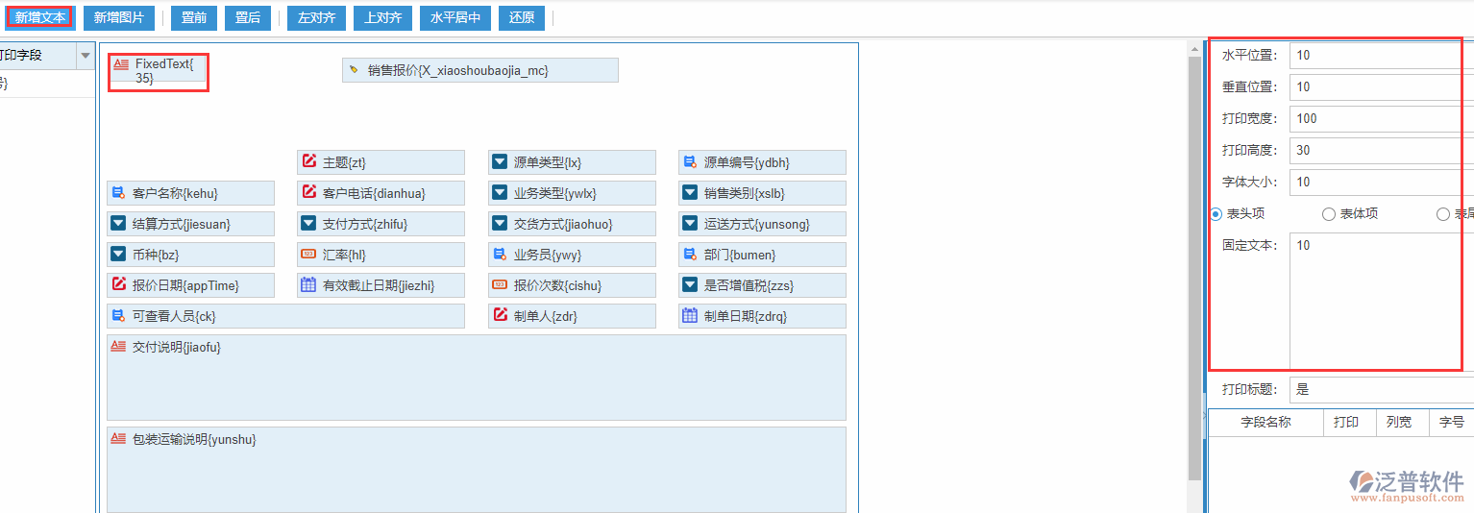Click dropdown icon of 源单类型{lx}
The image size is (1474, 513).
[500, 161]
